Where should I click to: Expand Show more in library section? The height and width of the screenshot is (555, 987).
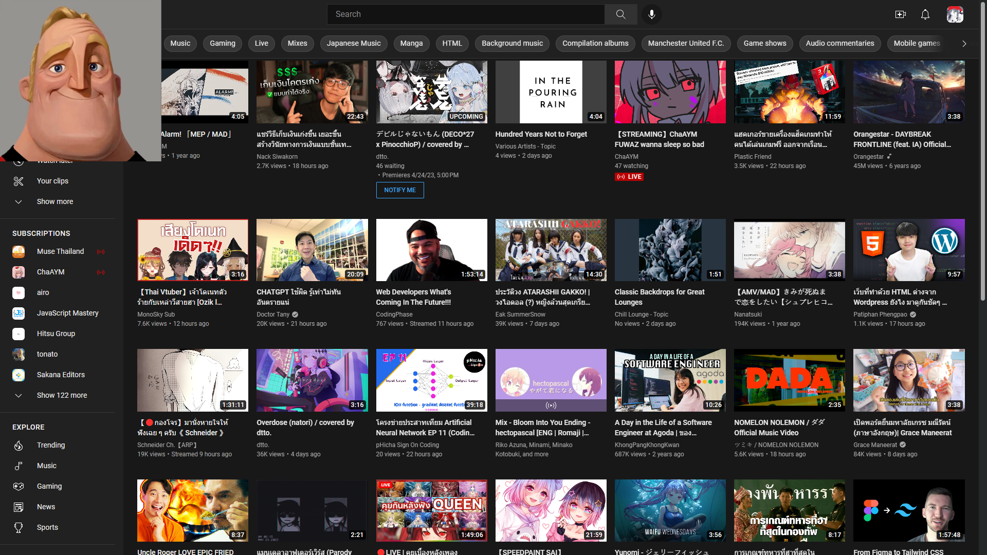pyautogui.click(x=54, y=201)
